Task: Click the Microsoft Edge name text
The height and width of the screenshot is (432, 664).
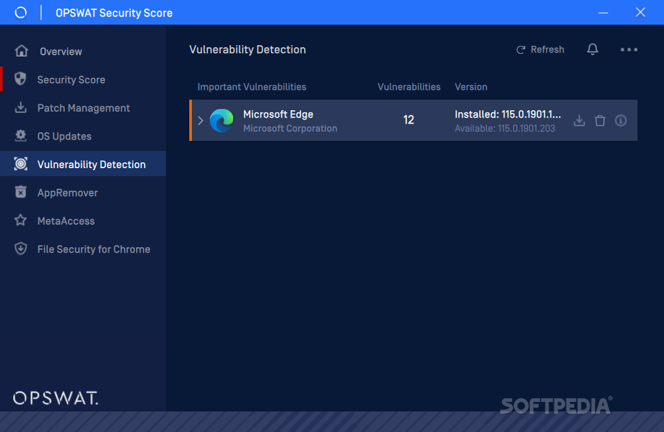Action: point(278,114)
